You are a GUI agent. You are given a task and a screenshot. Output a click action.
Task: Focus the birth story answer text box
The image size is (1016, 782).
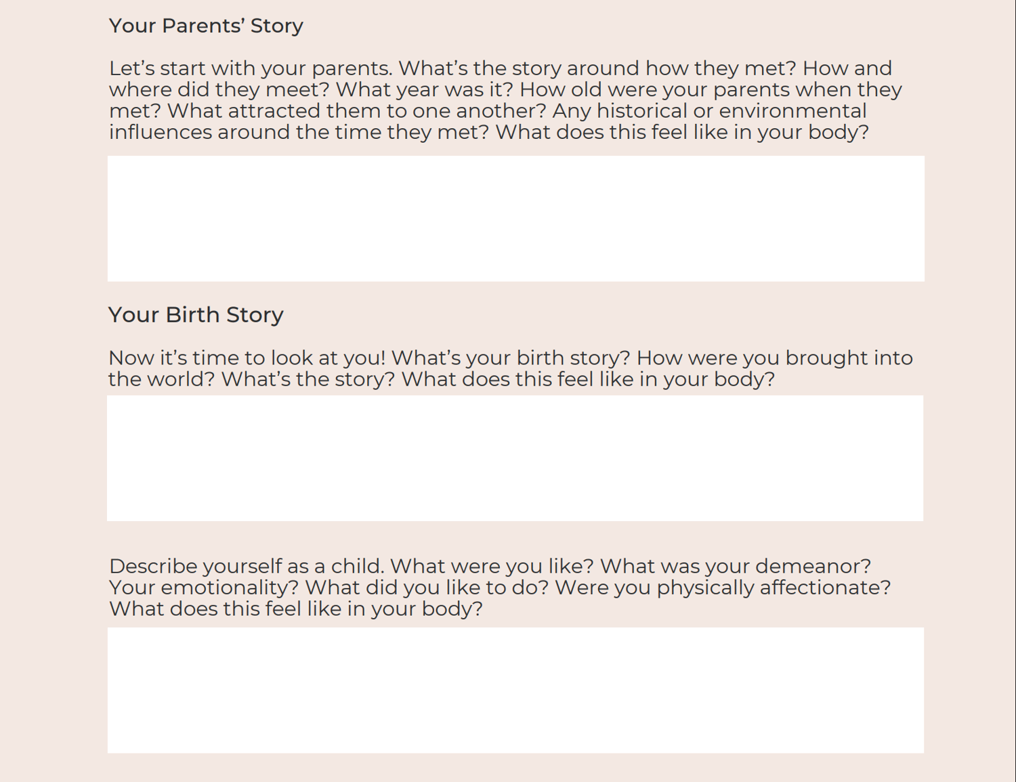(x=515, y=458)
